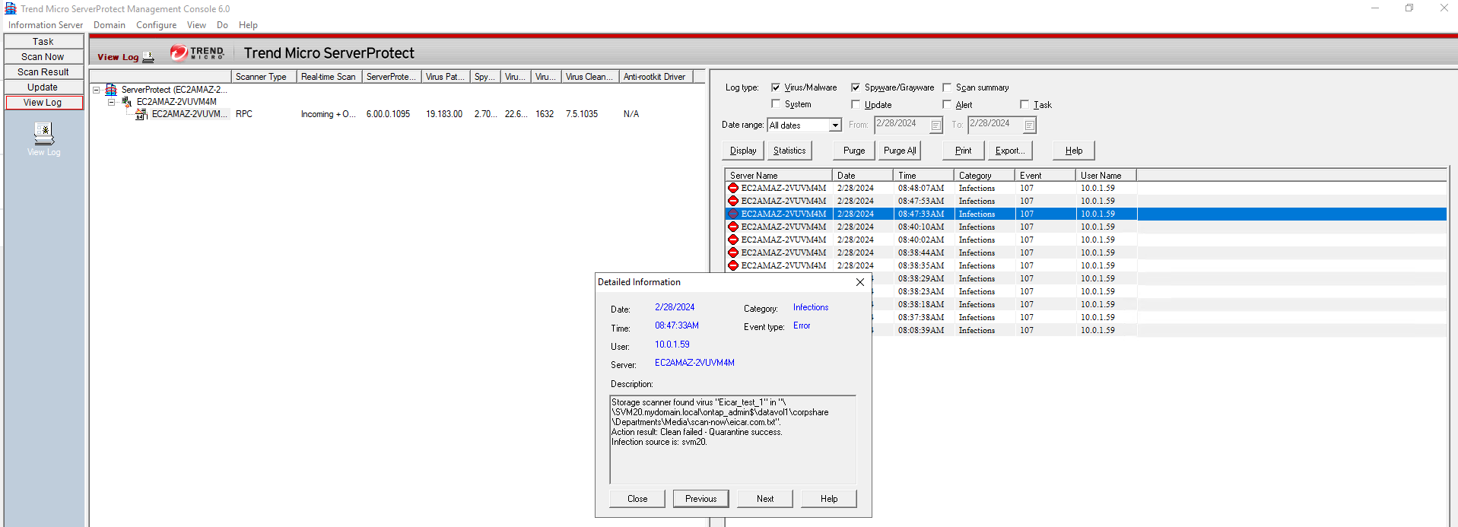Screen dimensions: 1458x527
Task: Select the View Log sidebar tab
Action: point(43,103)
